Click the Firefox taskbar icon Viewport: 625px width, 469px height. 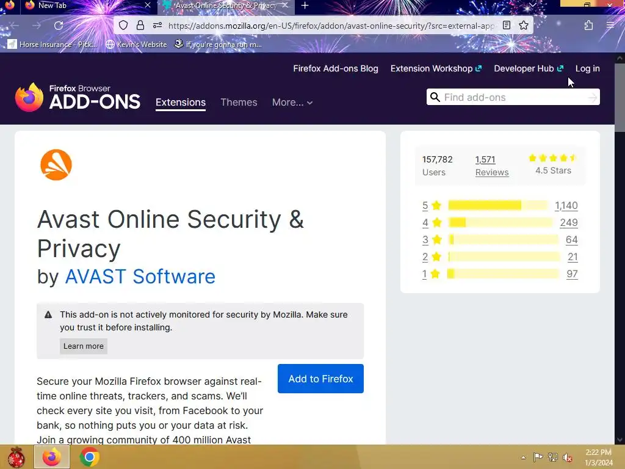[x=52, y=457]
